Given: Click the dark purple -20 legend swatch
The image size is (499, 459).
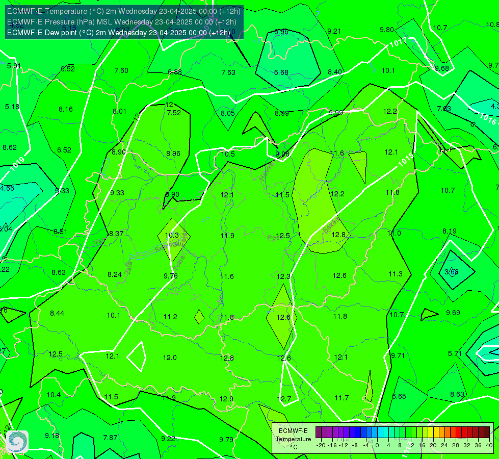Looking at the screenshot, I should [x=318, y=432].
